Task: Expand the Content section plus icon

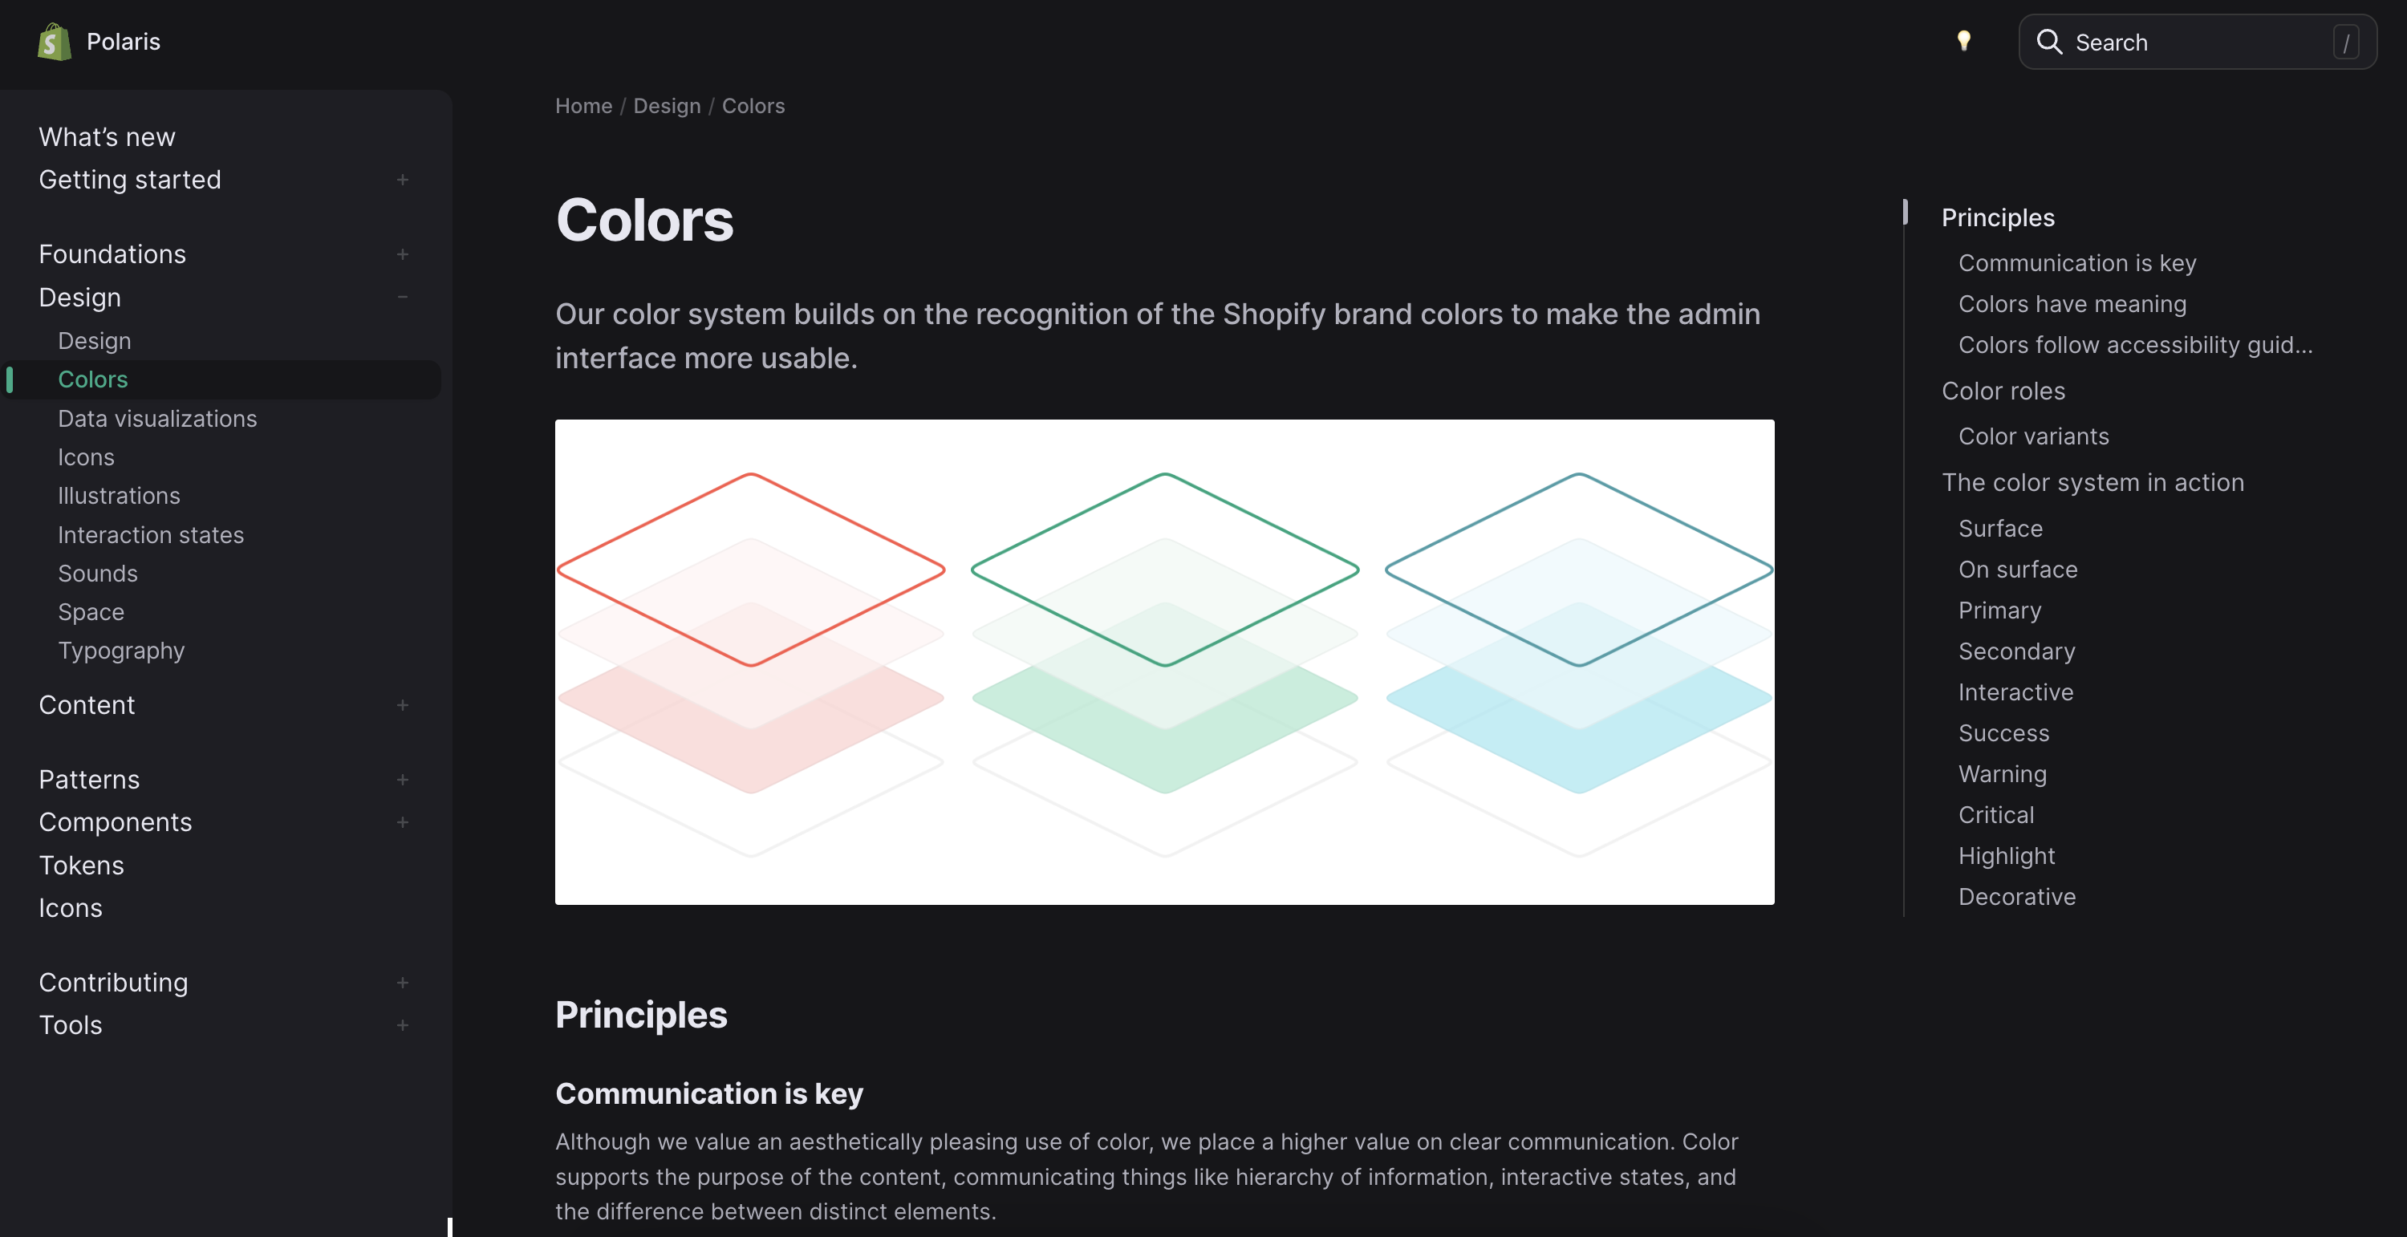Action: pos(403,704)
